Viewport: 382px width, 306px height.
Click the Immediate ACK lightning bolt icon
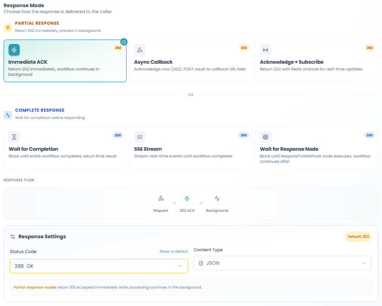pyautogui.click(x=14, y=50)
